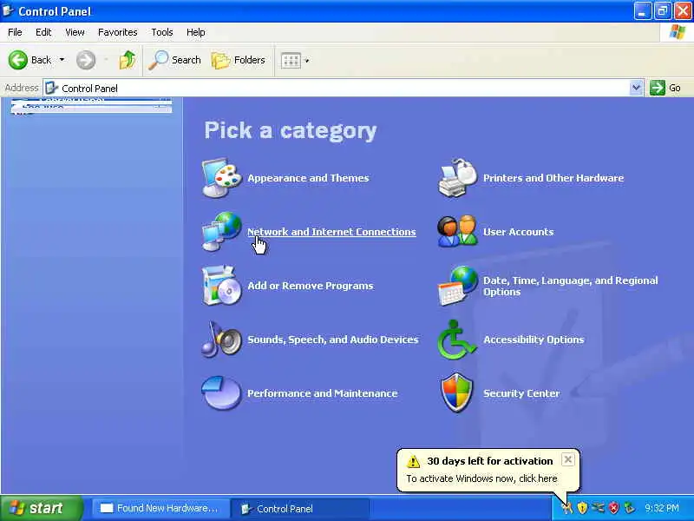Close the activation balloon notification
Image resolution: width=694 pixels, height=521 pixels.
(x=568, y=459)
